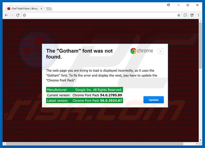Click the 'Google Inc. All Rights Reserved.' text
The width and height of the screenshot is (205, 148).
[99, 90]
